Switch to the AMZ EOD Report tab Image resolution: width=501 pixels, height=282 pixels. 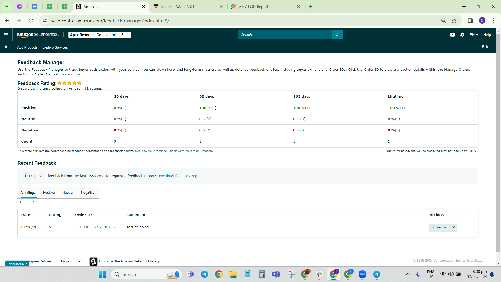266,7
